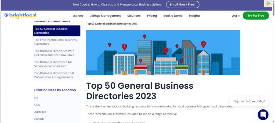275x123 pixels.
Task: Click the 'Citation Sites by Location' heading
Action: click(x=55, y=90)
